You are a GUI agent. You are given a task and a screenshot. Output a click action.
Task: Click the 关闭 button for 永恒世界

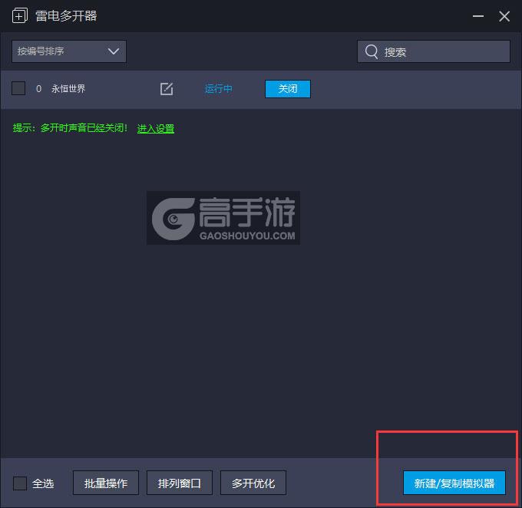(x=288, y=89)
